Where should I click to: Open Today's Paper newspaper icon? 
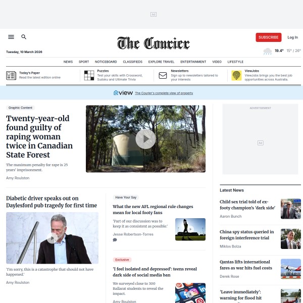(11, 75)
